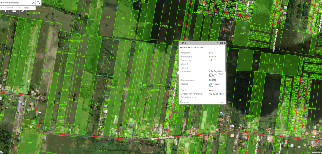
Task: Click the magnifier search button
Action: point(38,3)
